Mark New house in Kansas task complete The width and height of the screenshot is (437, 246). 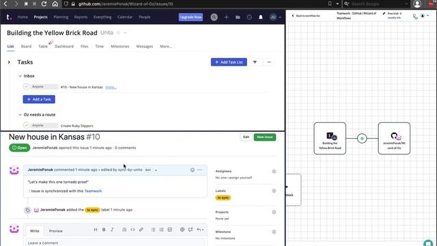tap(26, 87)
